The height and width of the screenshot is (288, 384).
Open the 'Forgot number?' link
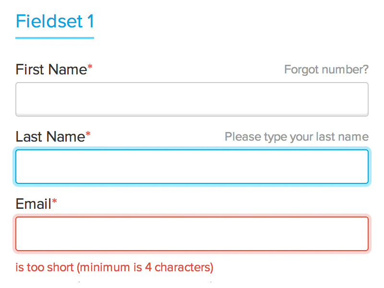[326, 70]
